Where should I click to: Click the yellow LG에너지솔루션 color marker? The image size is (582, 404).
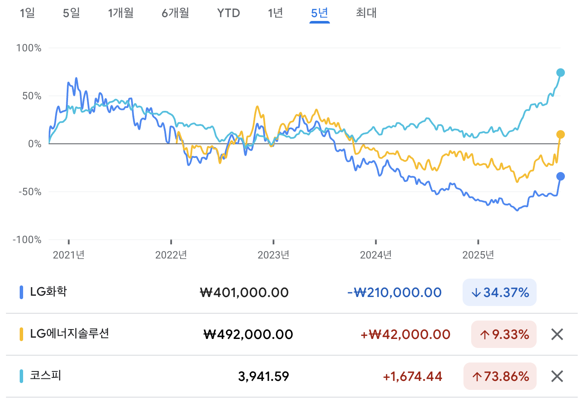21,334
